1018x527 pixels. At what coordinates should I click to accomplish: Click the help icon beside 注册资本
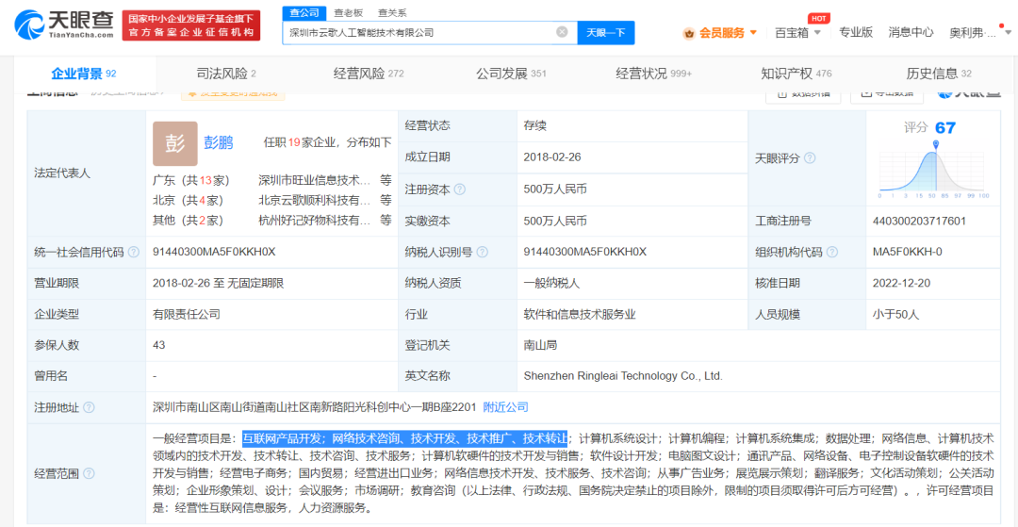pos(460,189)
